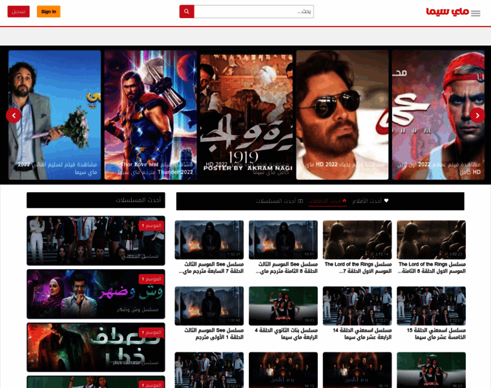Click title مسلسل See الحلقة 8 الثامنة
491x388 pixels.
[287, 268]
